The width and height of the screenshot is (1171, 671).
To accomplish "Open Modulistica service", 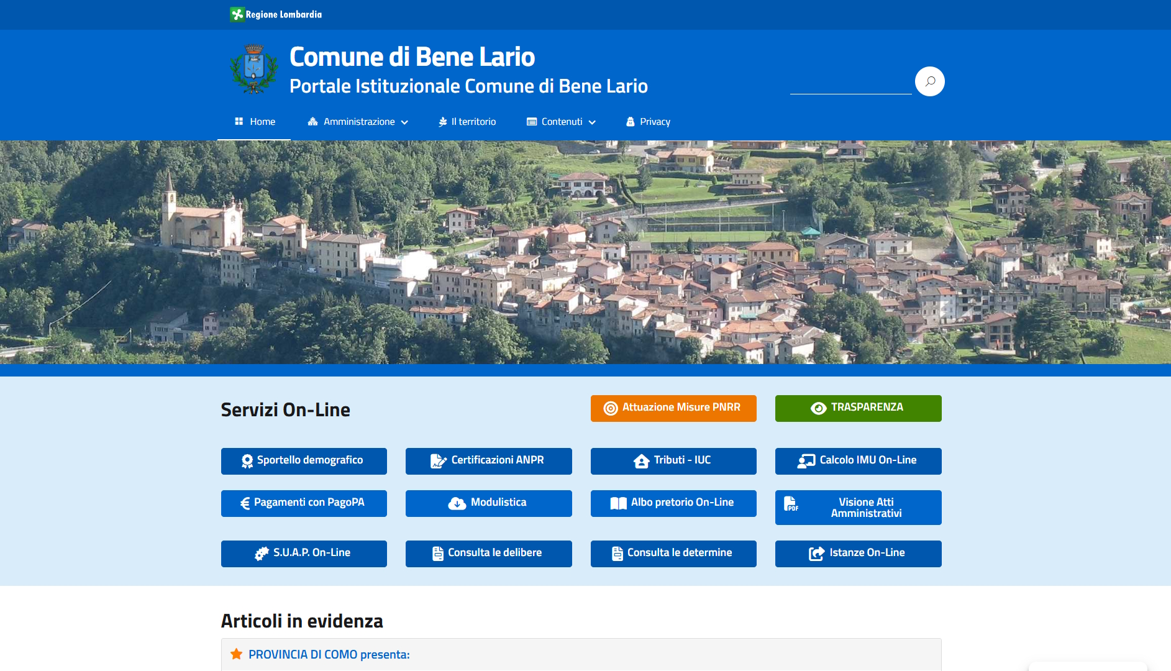I will tap(488, 503).
